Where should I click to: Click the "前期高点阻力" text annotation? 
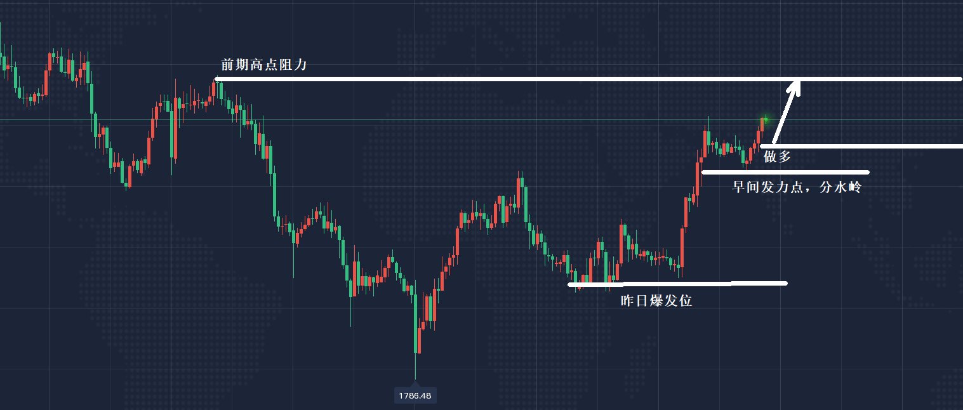point(263,65)
